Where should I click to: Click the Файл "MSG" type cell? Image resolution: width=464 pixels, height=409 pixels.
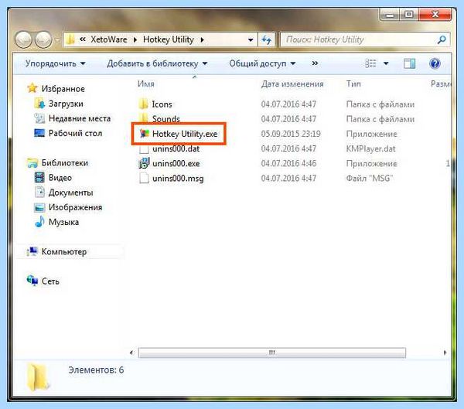(x=370, y=178)
